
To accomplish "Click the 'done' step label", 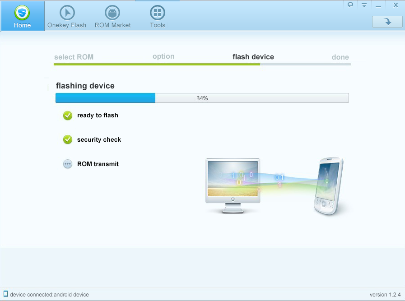I will click(x=340, y=57).
